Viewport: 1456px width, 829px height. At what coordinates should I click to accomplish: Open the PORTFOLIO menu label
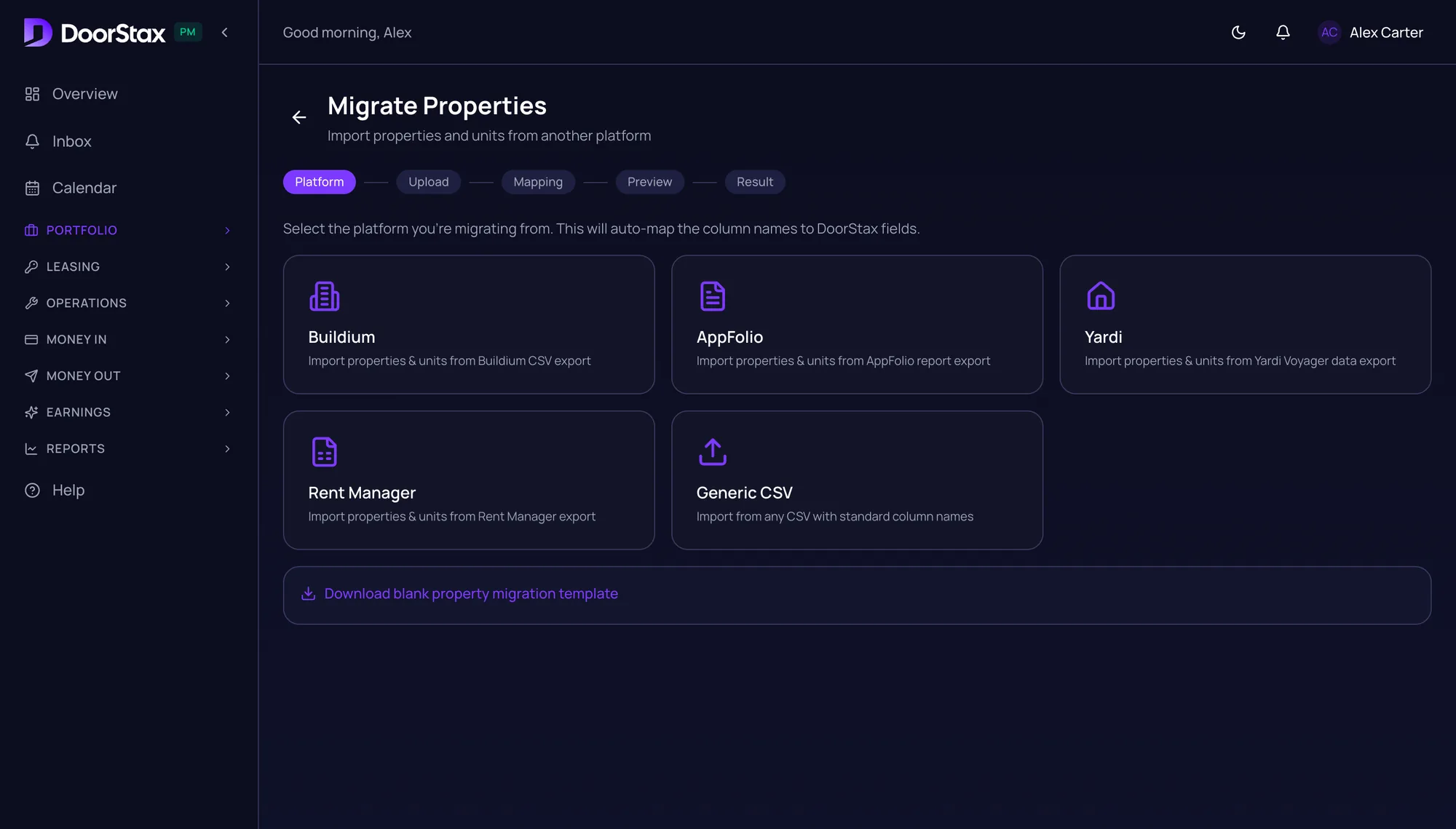82,230
